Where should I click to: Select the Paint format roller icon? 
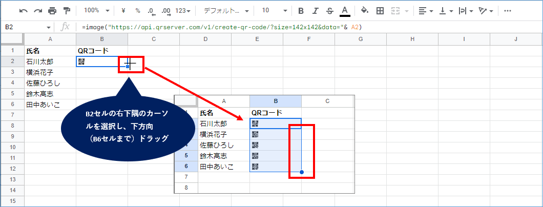pos(67,11)
